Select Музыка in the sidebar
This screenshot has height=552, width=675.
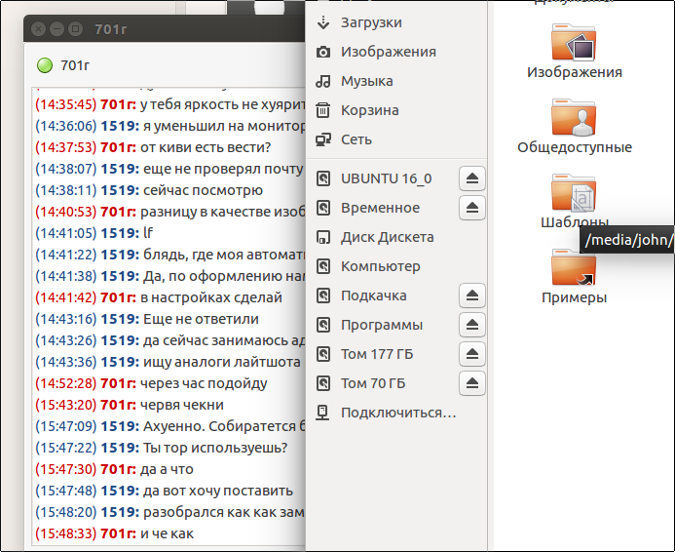click(396, 81)
